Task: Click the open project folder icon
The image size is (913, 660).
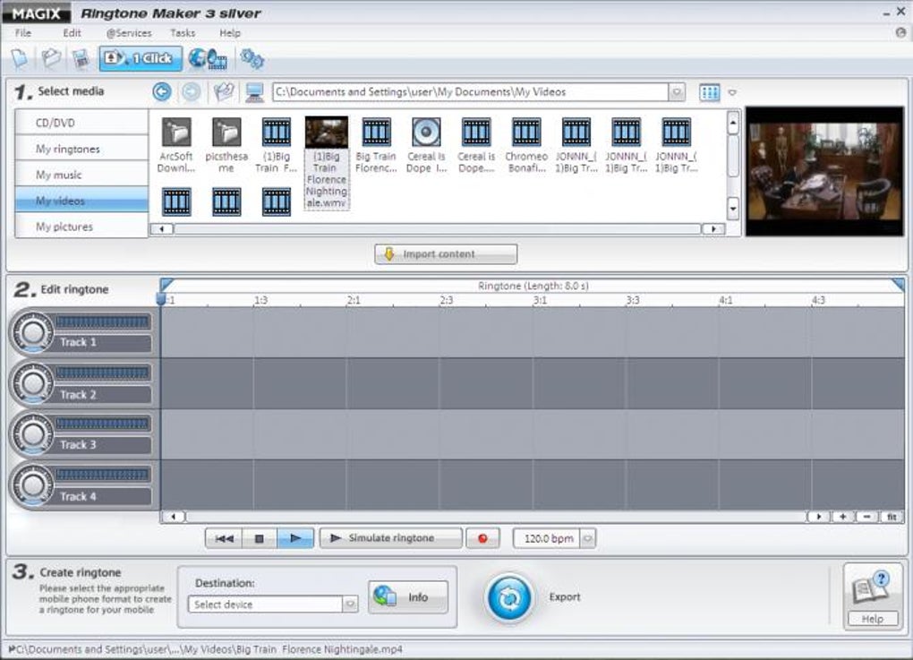Action: point(51,59)
